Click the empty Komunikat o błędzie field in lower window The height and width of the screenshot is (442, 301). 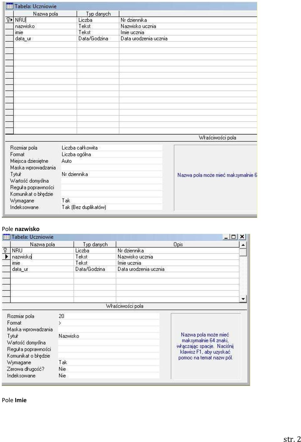coord(108,356)
